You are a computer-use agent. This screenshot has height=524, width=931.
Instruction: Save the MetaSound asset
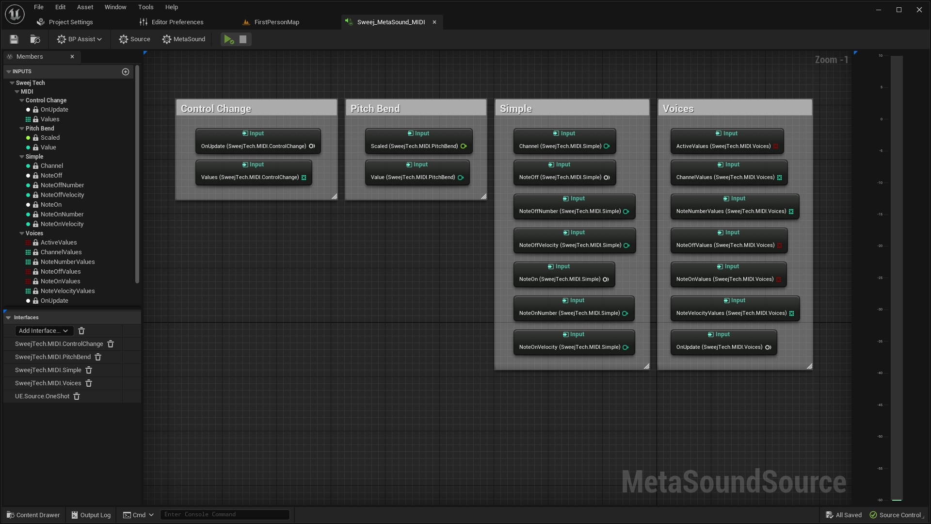13,39
